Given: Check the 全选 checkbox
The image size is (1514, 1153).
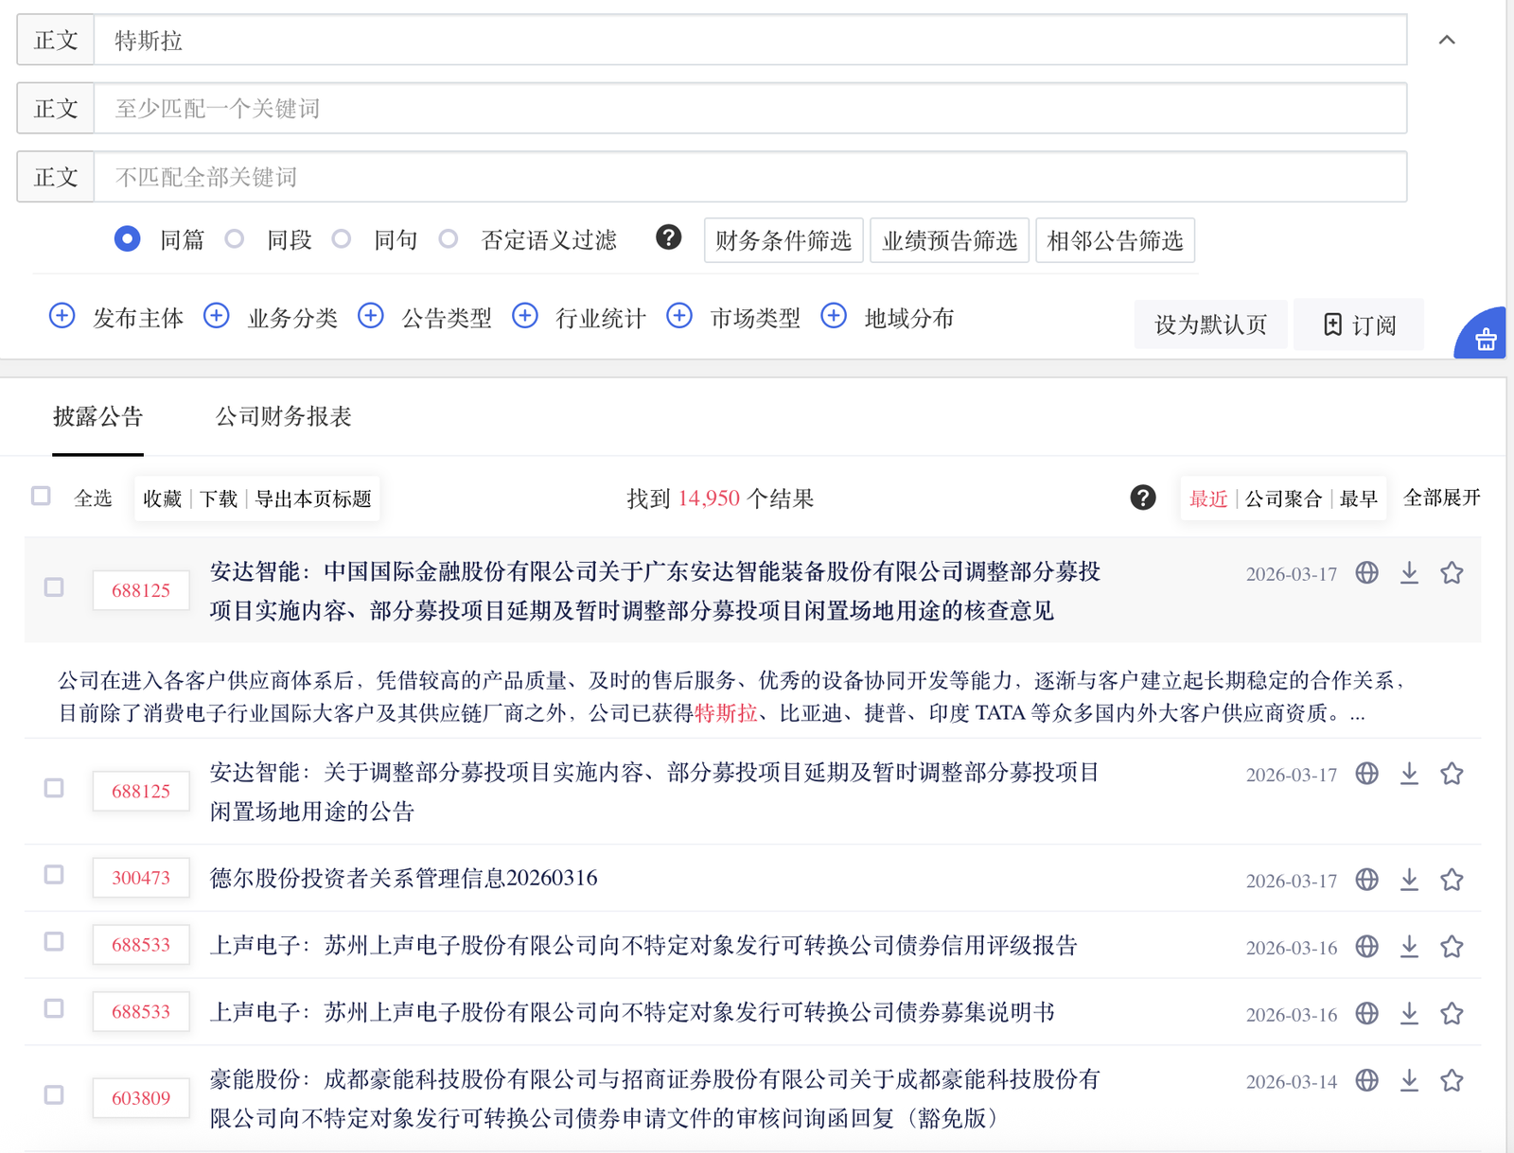Looking at the screenshot, I should pos(41,496).
